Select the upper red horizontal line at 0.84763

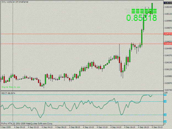tap(82, 34)
